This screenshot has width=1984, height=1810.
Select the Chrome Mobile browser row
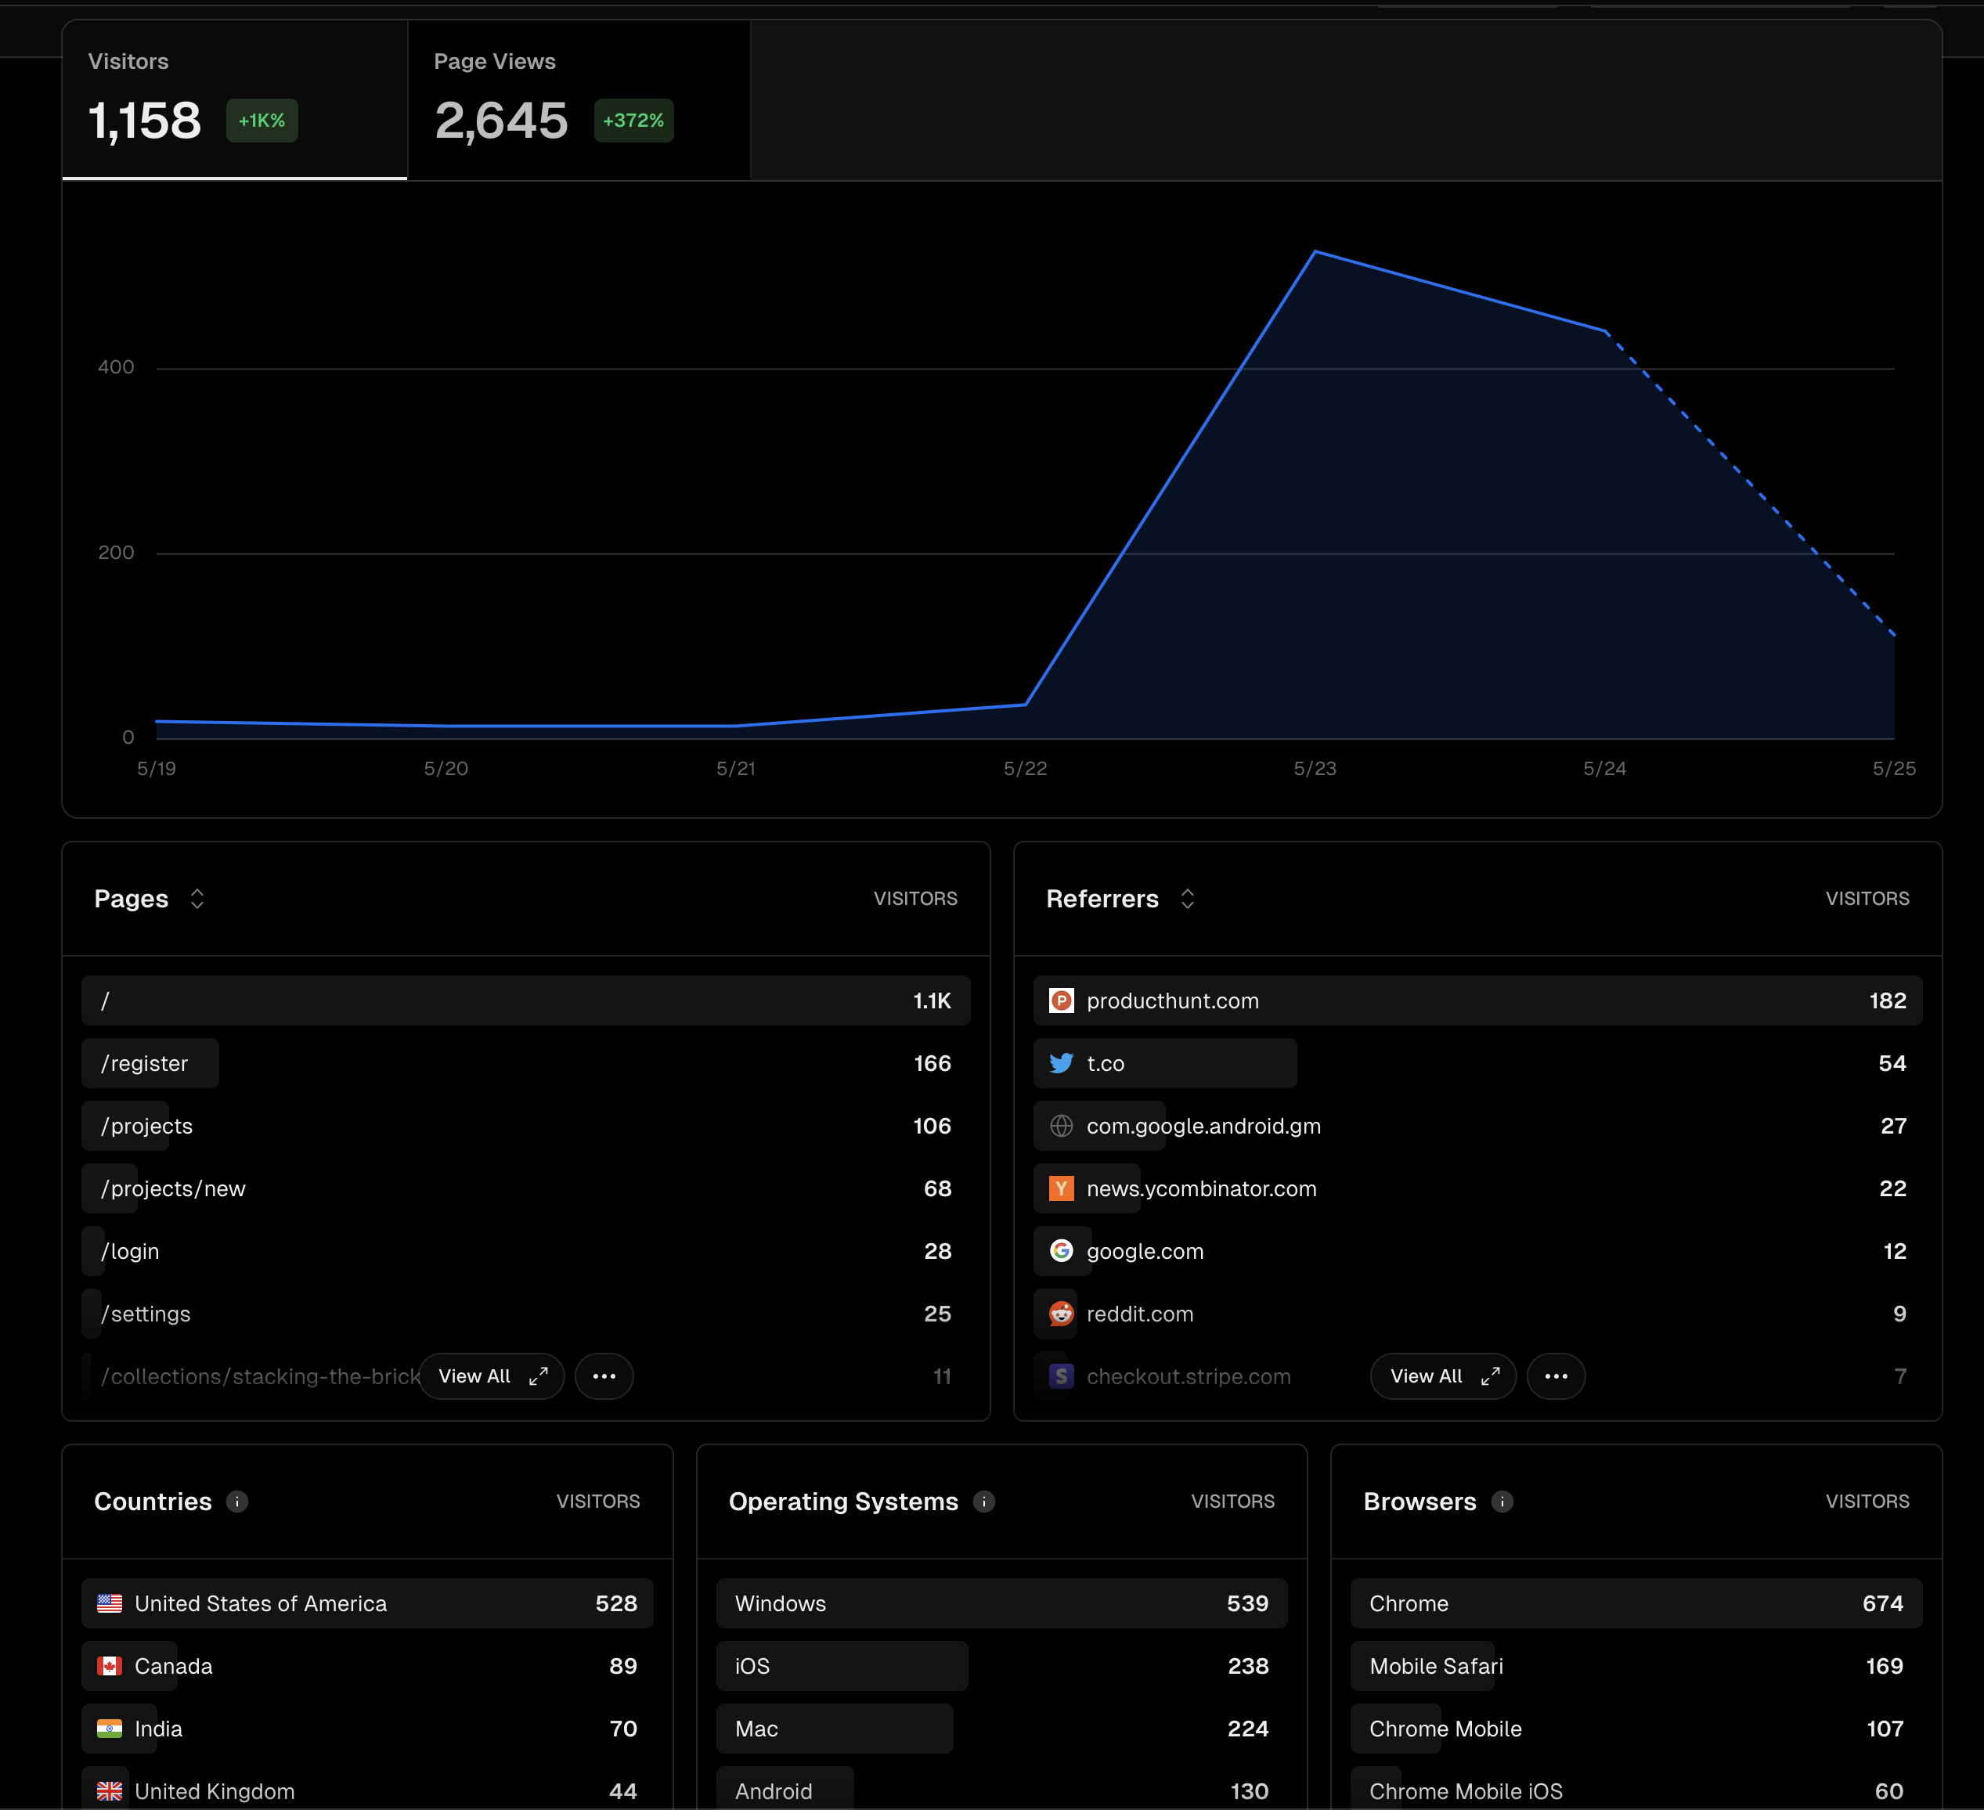click(x=1636, y=1729)
